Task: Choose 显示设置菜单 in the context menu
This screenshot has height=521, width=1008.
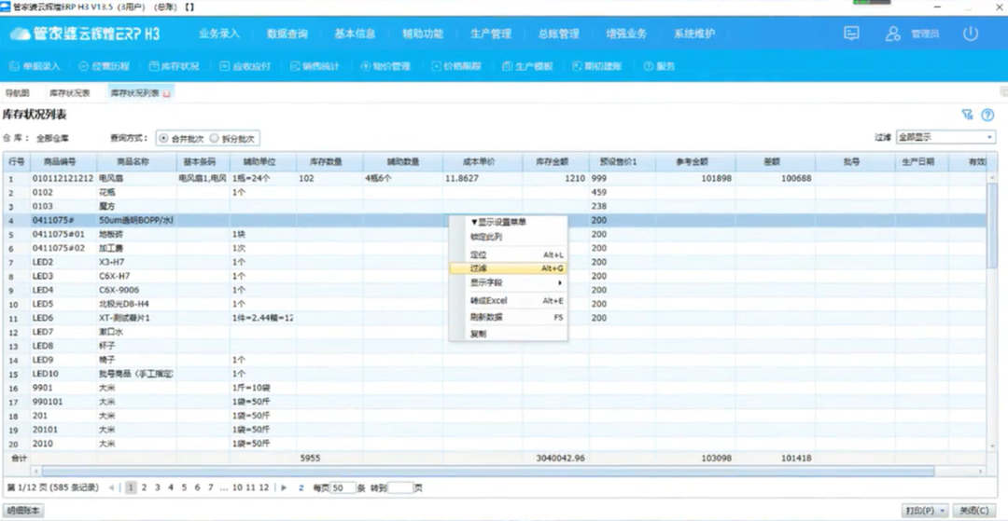Action: click(x=509, y=222)
